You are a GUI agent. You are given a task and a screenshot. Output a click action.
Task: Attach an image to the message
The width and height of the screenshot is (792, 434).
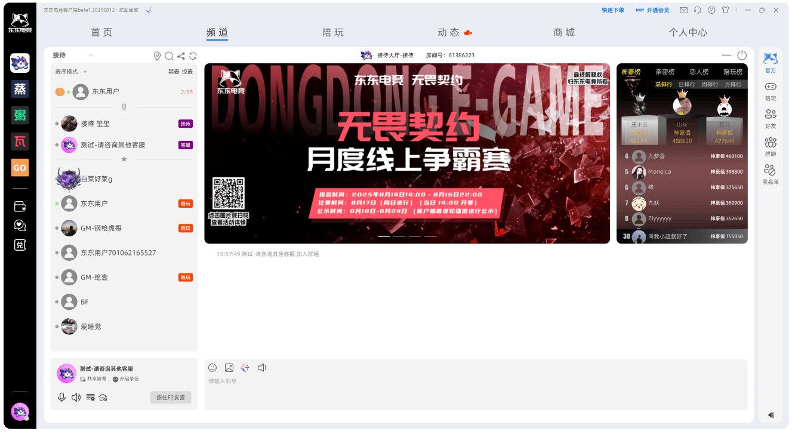click(229, 368)
